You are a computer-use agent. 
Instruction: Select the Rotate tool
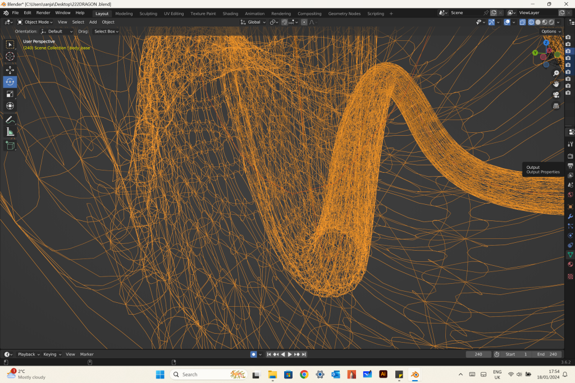tap(10, 82)
